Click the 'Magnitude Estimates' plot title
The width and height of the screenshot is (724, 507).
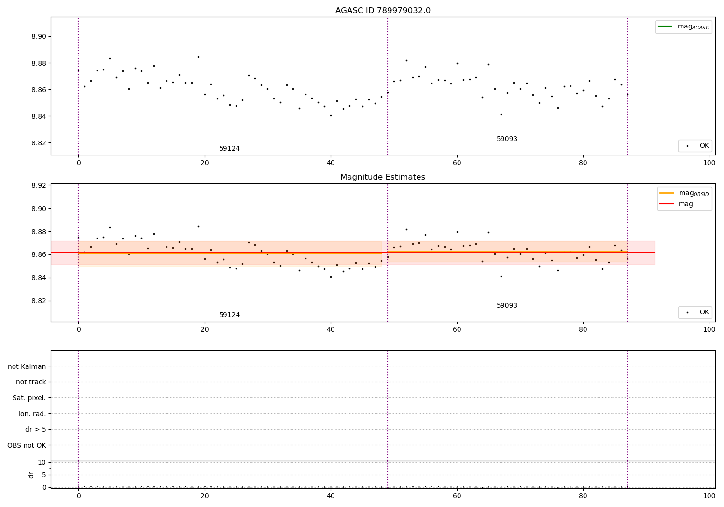coord(383,177)
